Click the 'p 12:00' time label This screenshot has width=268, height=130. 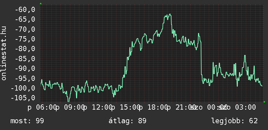click(x=98, y=107)
